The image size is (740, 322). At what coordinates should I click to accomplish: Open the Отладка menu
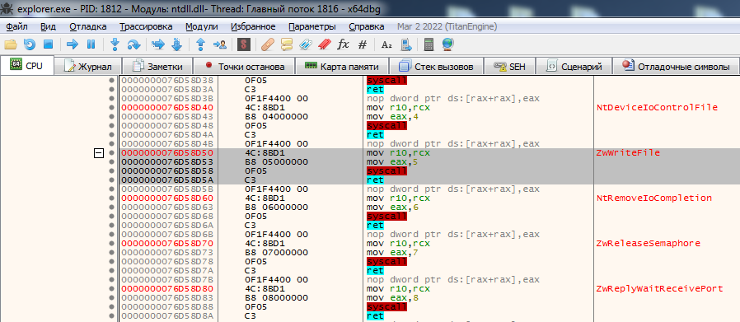[x=88, y=26]
